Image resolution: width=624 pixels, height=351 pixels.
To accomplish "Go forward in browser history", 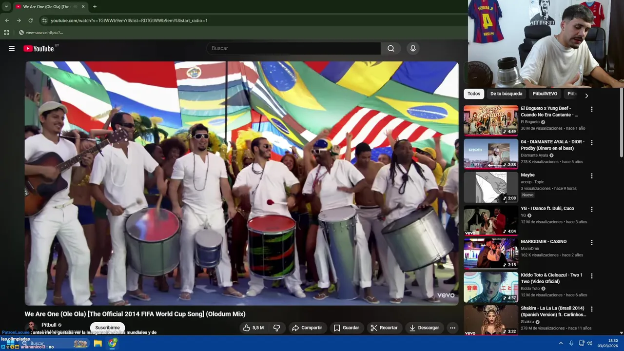I will [19, 20].
